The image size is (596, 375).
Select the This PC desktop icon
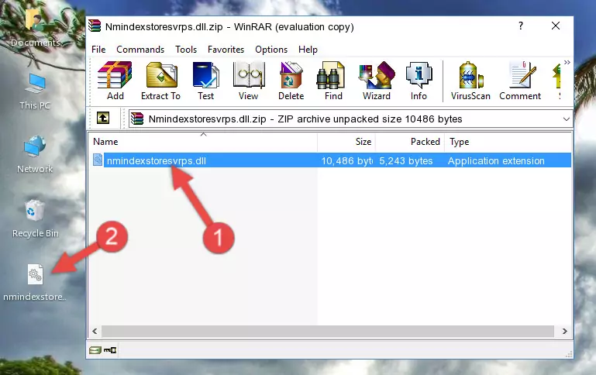pyautogui.click(x=35, y=91)
